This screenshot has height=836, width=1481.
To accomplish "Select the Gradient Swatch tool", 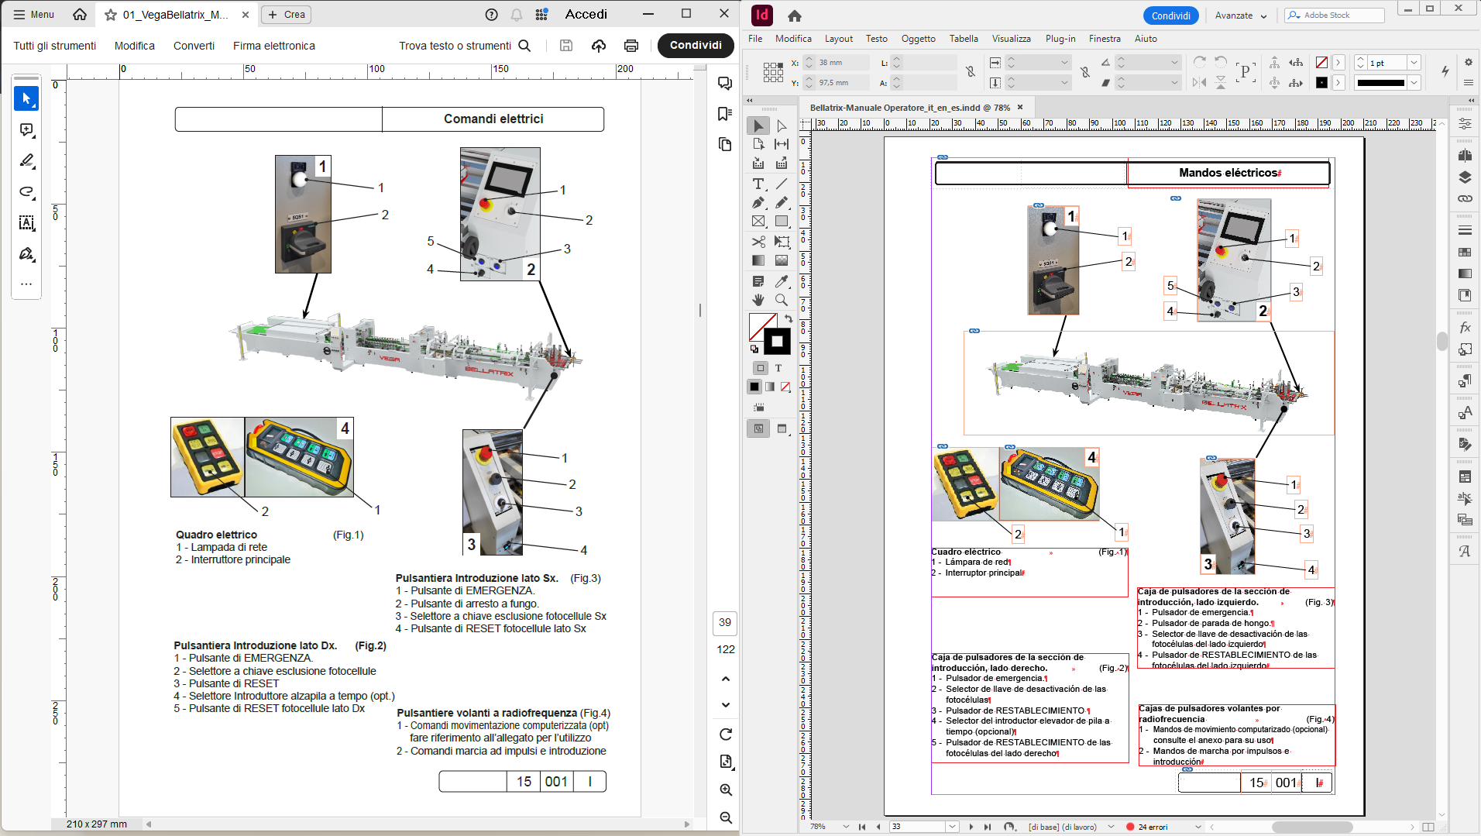I will click(758, 260).
